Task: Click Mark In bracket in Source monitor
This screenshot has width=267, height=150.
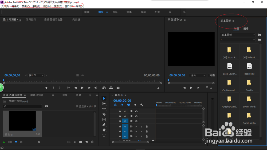Action: 54,88
